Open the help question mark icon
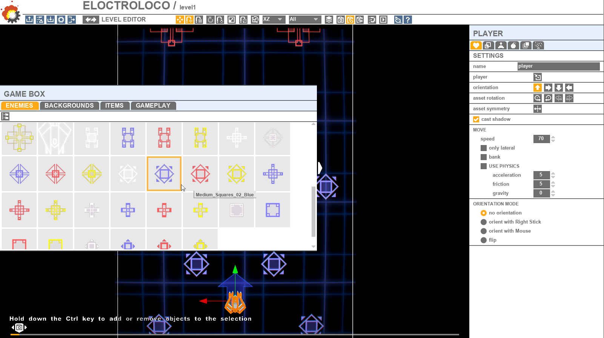The height and width of the screenshot is (338, 604). (407, 20)
